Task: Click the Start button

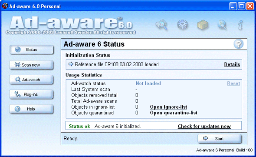Action: coord(220,138)
